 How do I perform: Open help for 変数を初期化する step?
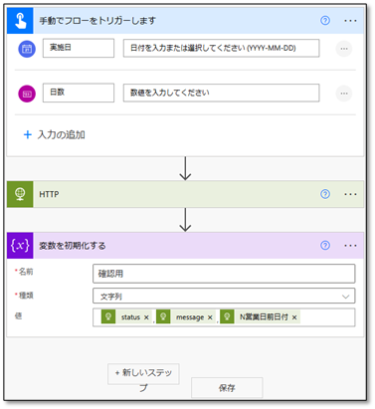pyautogui.click(x=325, y=246)
